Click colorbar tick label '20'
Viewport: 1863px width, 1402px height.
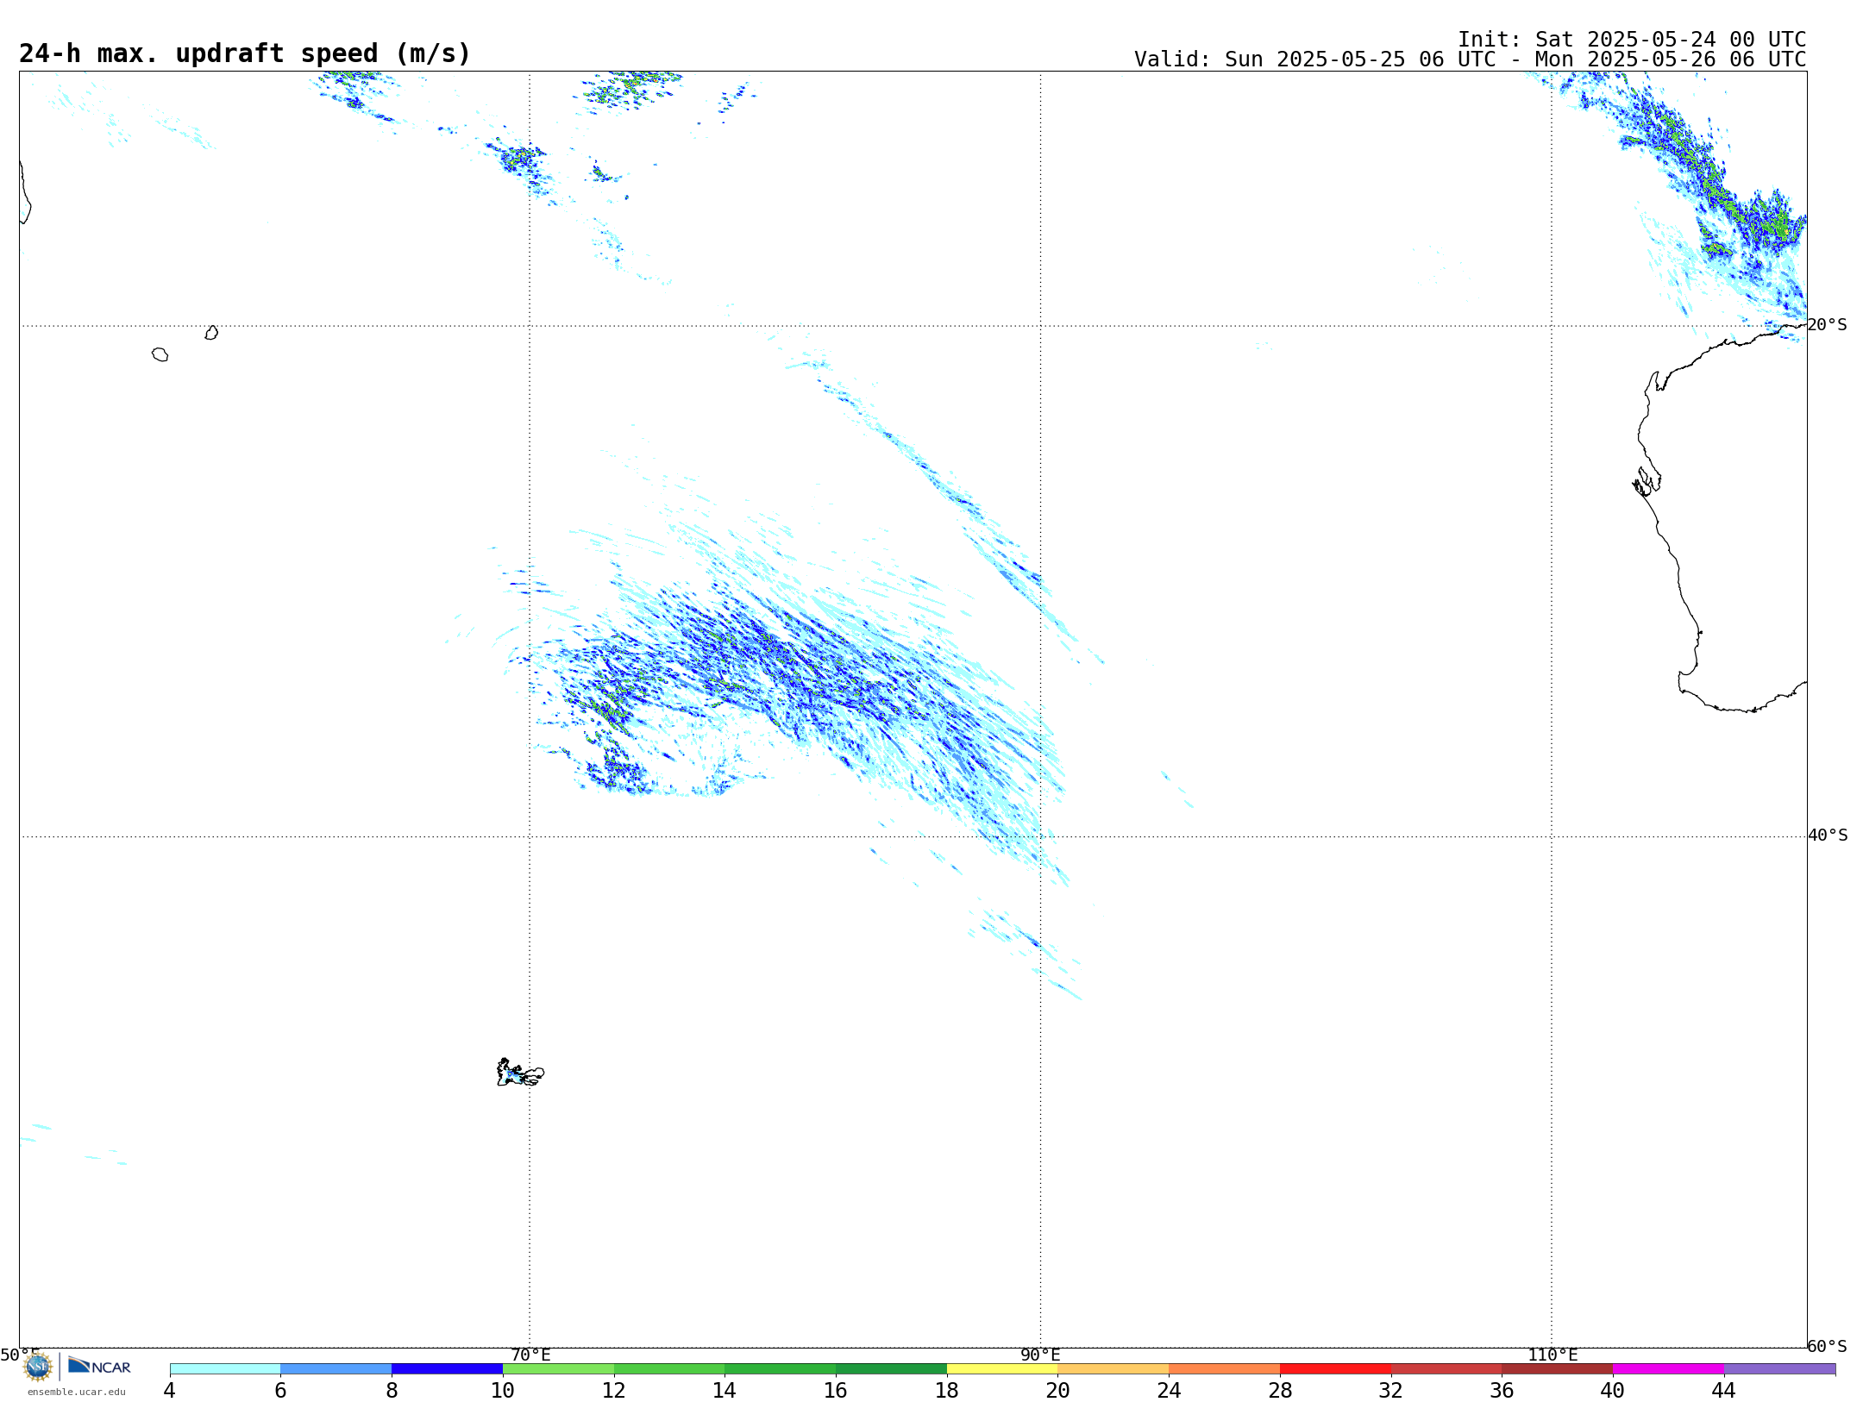[1058, 1390]
